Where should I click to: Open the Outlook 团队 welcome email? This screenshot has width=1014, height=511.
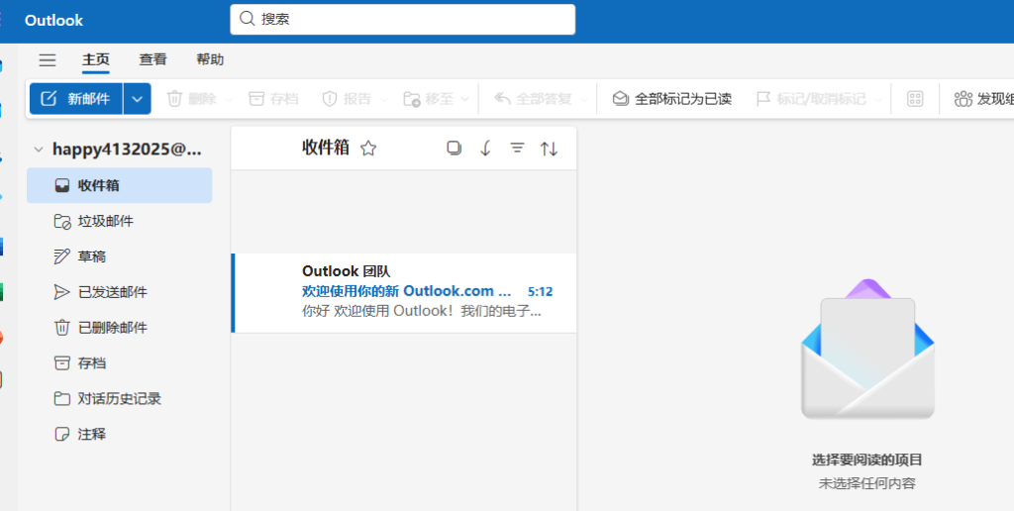tap(416, 292)
